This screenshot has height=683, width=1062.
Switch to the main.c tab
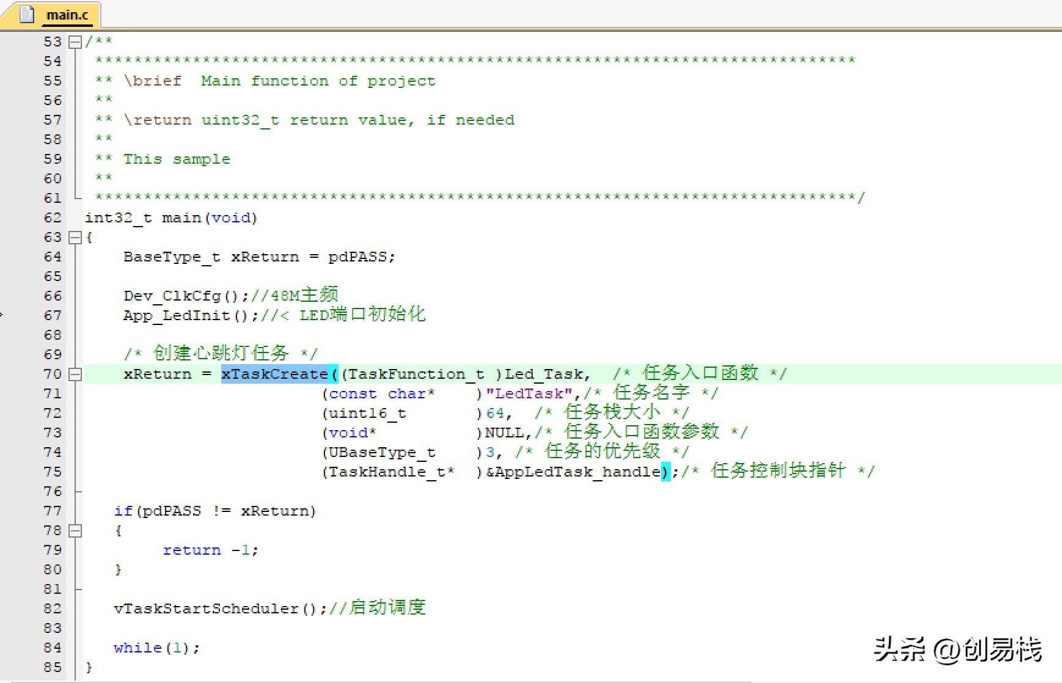pyautogui.click(x=67, y=15)
